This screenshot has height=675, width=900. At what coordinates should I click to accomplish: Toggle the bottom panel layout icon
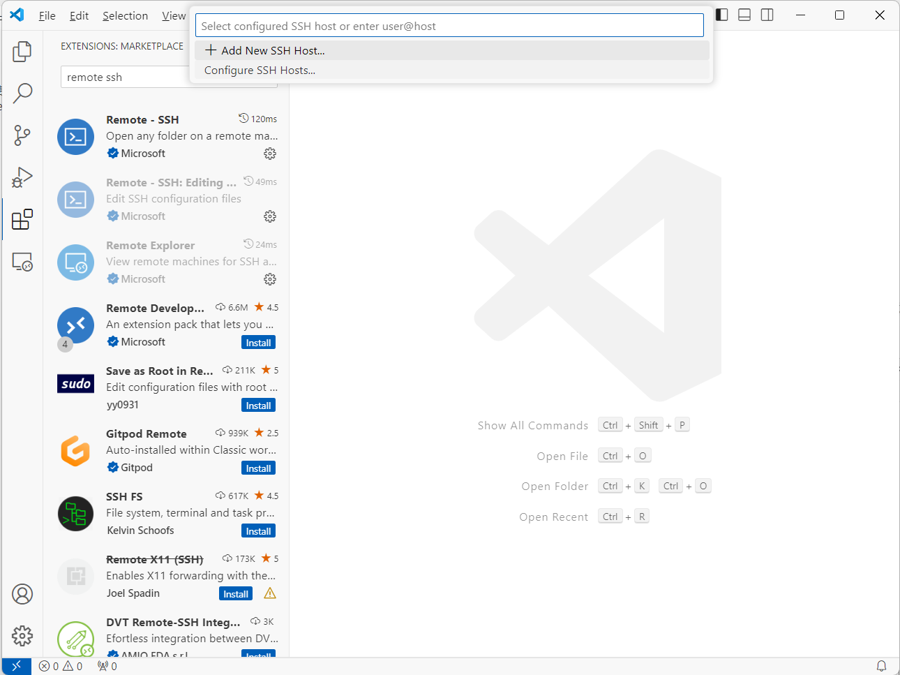744,15
